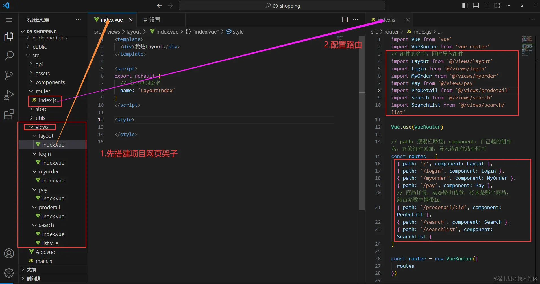Expand the api folder

(x=39, y=65)
